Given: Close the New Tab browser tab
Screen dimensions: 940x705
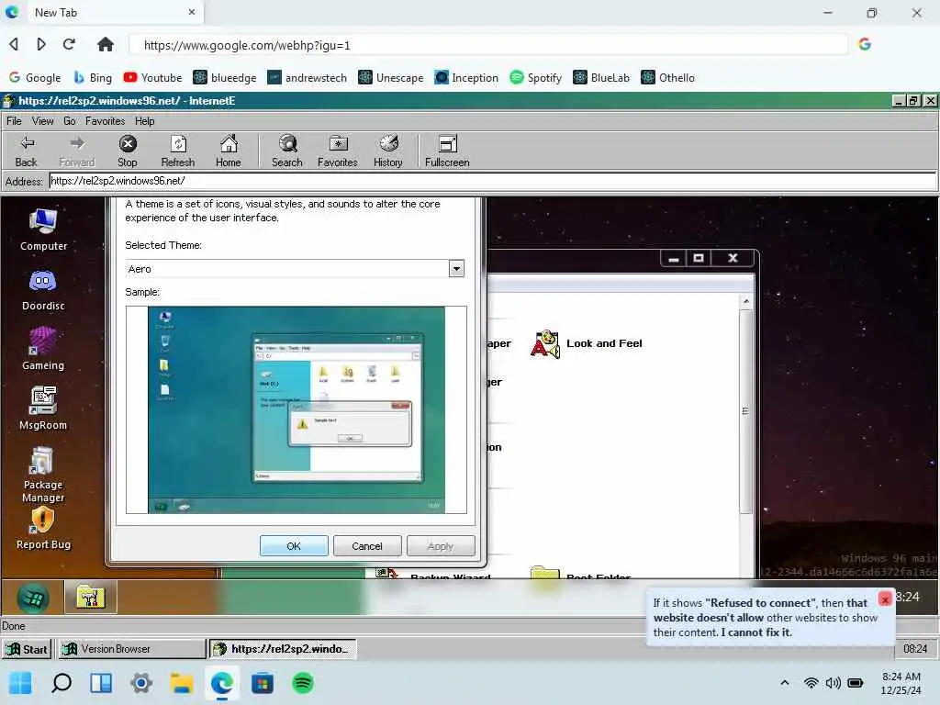Looking at the screenshot, I should pyautogui.click(x=192, y=12).
